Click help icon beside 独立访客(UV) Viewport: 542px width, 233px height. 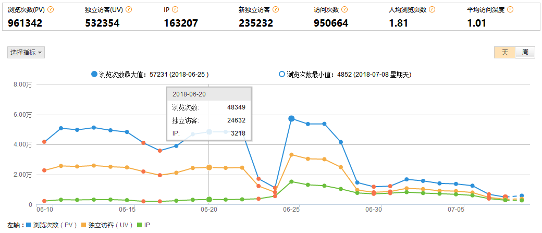(x=128, y=10)
